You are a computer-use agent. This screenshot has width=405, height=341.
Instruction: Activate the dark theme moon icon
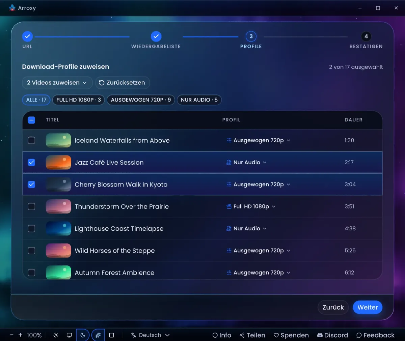point(83,335)
